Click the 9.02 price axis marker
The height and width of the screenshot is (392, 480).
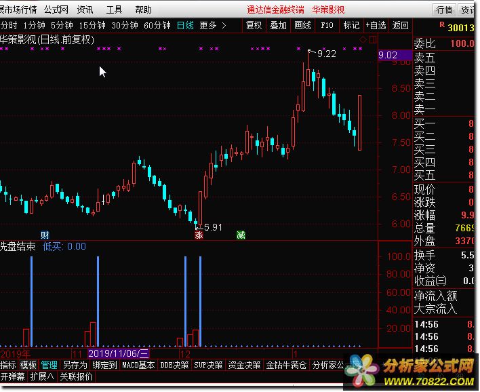point(395,55)
